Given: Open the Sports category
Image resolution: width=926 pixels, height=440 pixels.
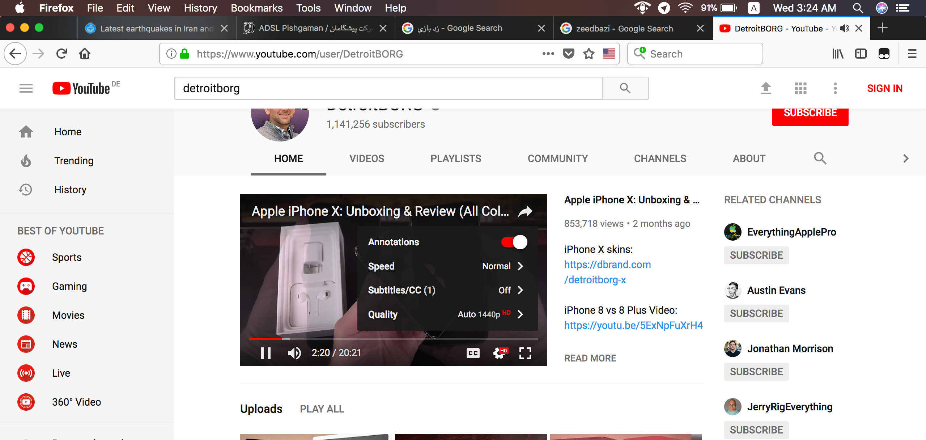Looking at the screenshot, I should (x=87, y=257).
